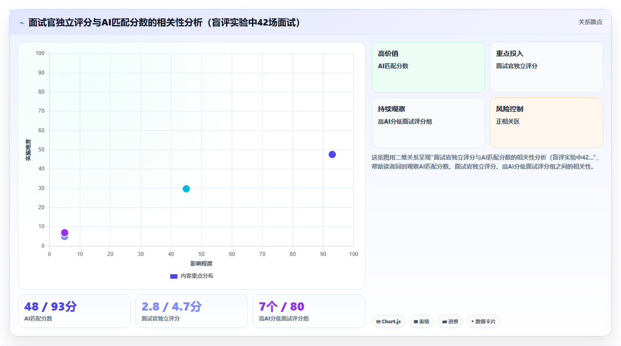Open the 风险控制 quadrant card

pos(546,123)
